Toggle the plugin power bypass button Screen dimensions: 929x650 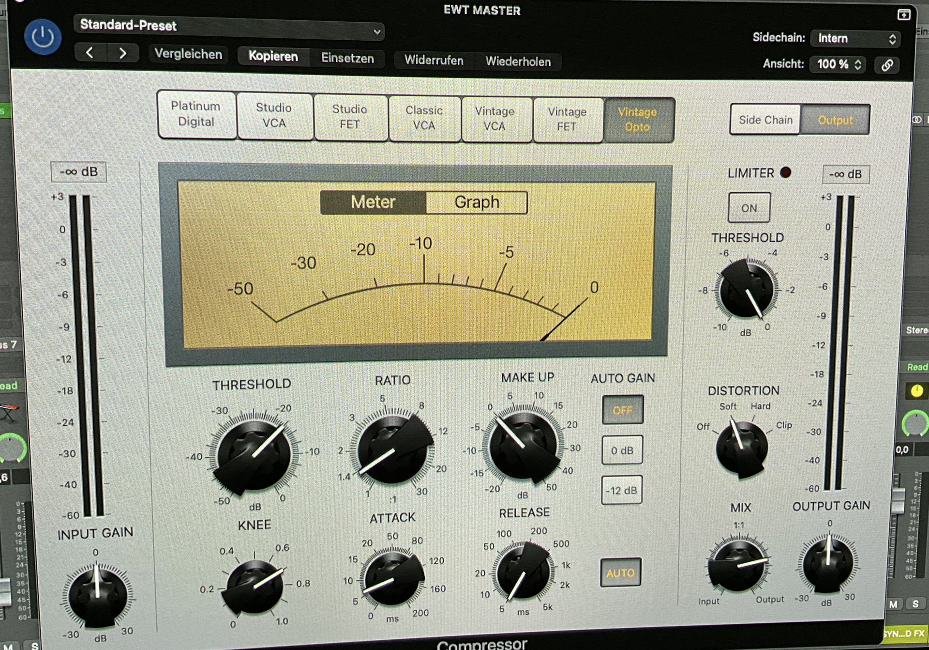click(43, 37)
